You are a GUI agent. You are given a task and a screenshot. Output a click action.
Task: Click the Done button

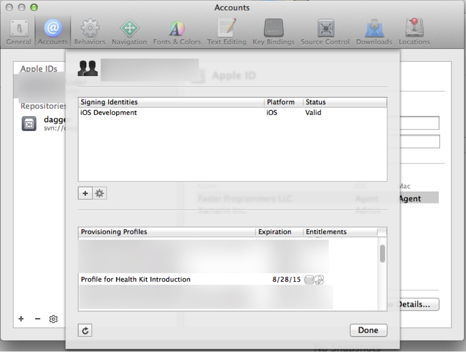[x=369, y=330]
